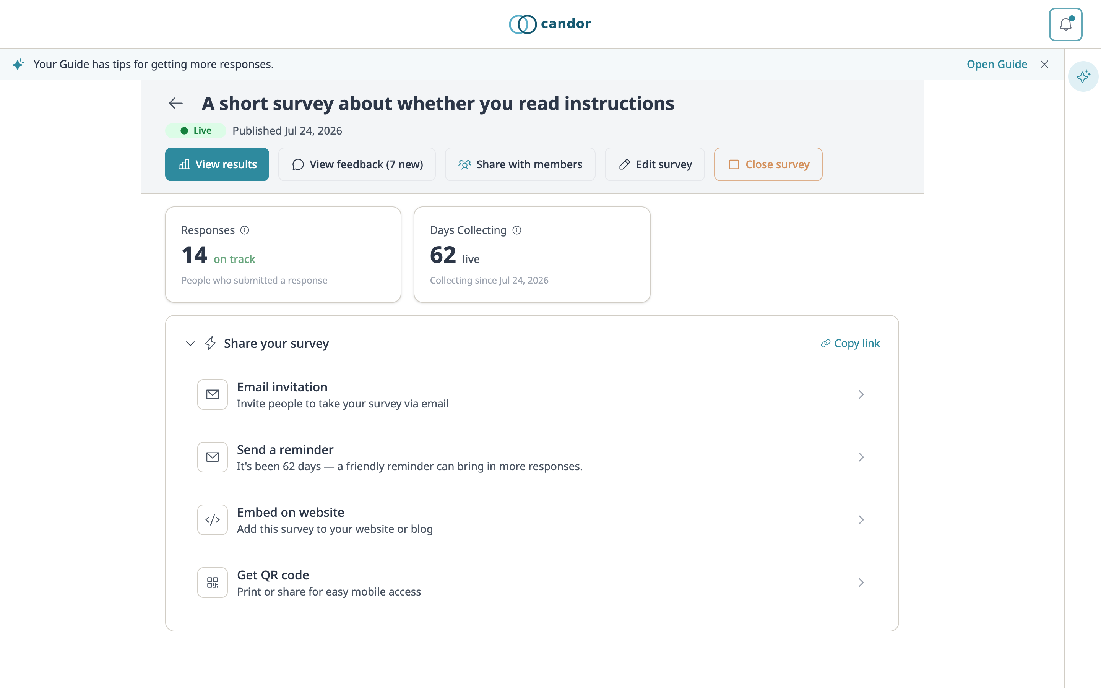Show info about Responses
The image size is (1101, 688).
click(245, 230)
